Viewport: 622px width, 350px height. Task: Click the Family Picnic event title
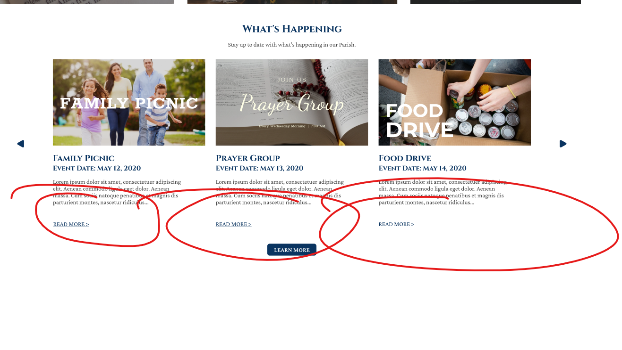(x=84, y=158)
